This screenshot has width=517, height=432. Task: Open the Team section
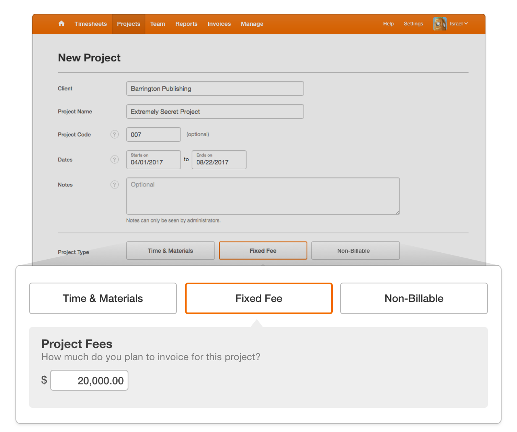(x=158, y=24)
